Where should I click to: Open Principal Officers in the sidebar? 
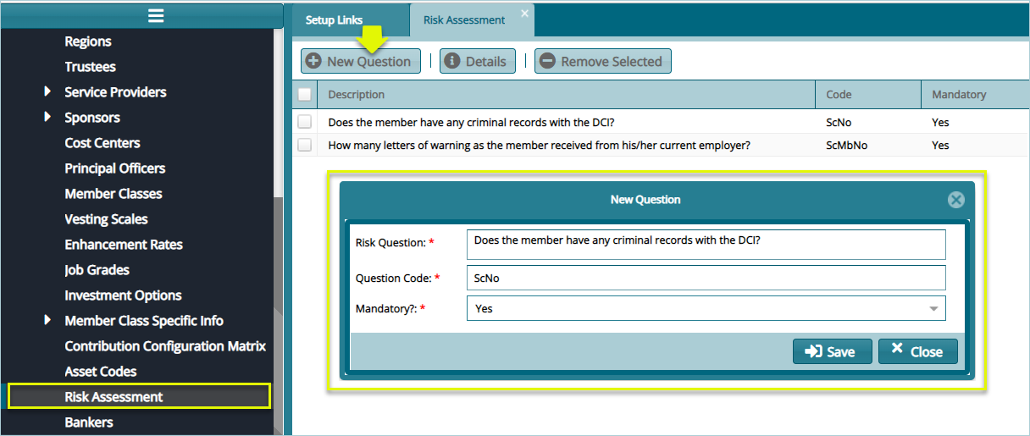(x=115, y=168)
